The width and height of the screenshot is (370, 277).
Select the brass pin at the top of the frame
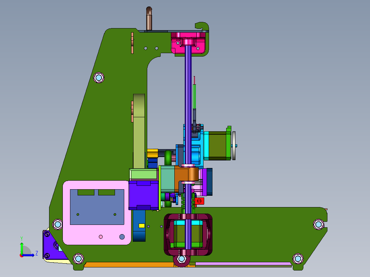coord(149,19)
